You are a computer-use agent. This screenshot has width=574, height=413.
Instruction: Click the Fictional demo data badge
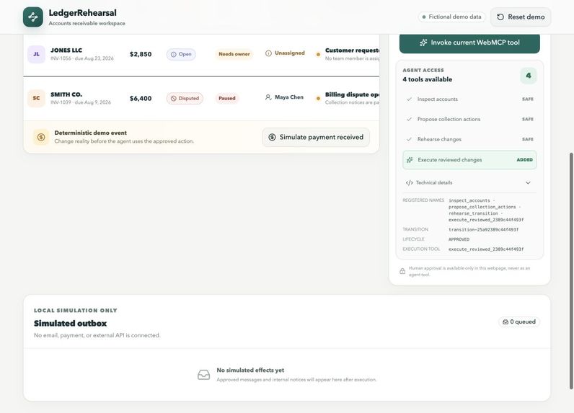pos(451,17)
